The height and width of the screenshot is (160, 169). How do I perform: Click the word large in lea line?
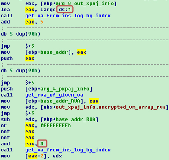[x=48, y=10]
